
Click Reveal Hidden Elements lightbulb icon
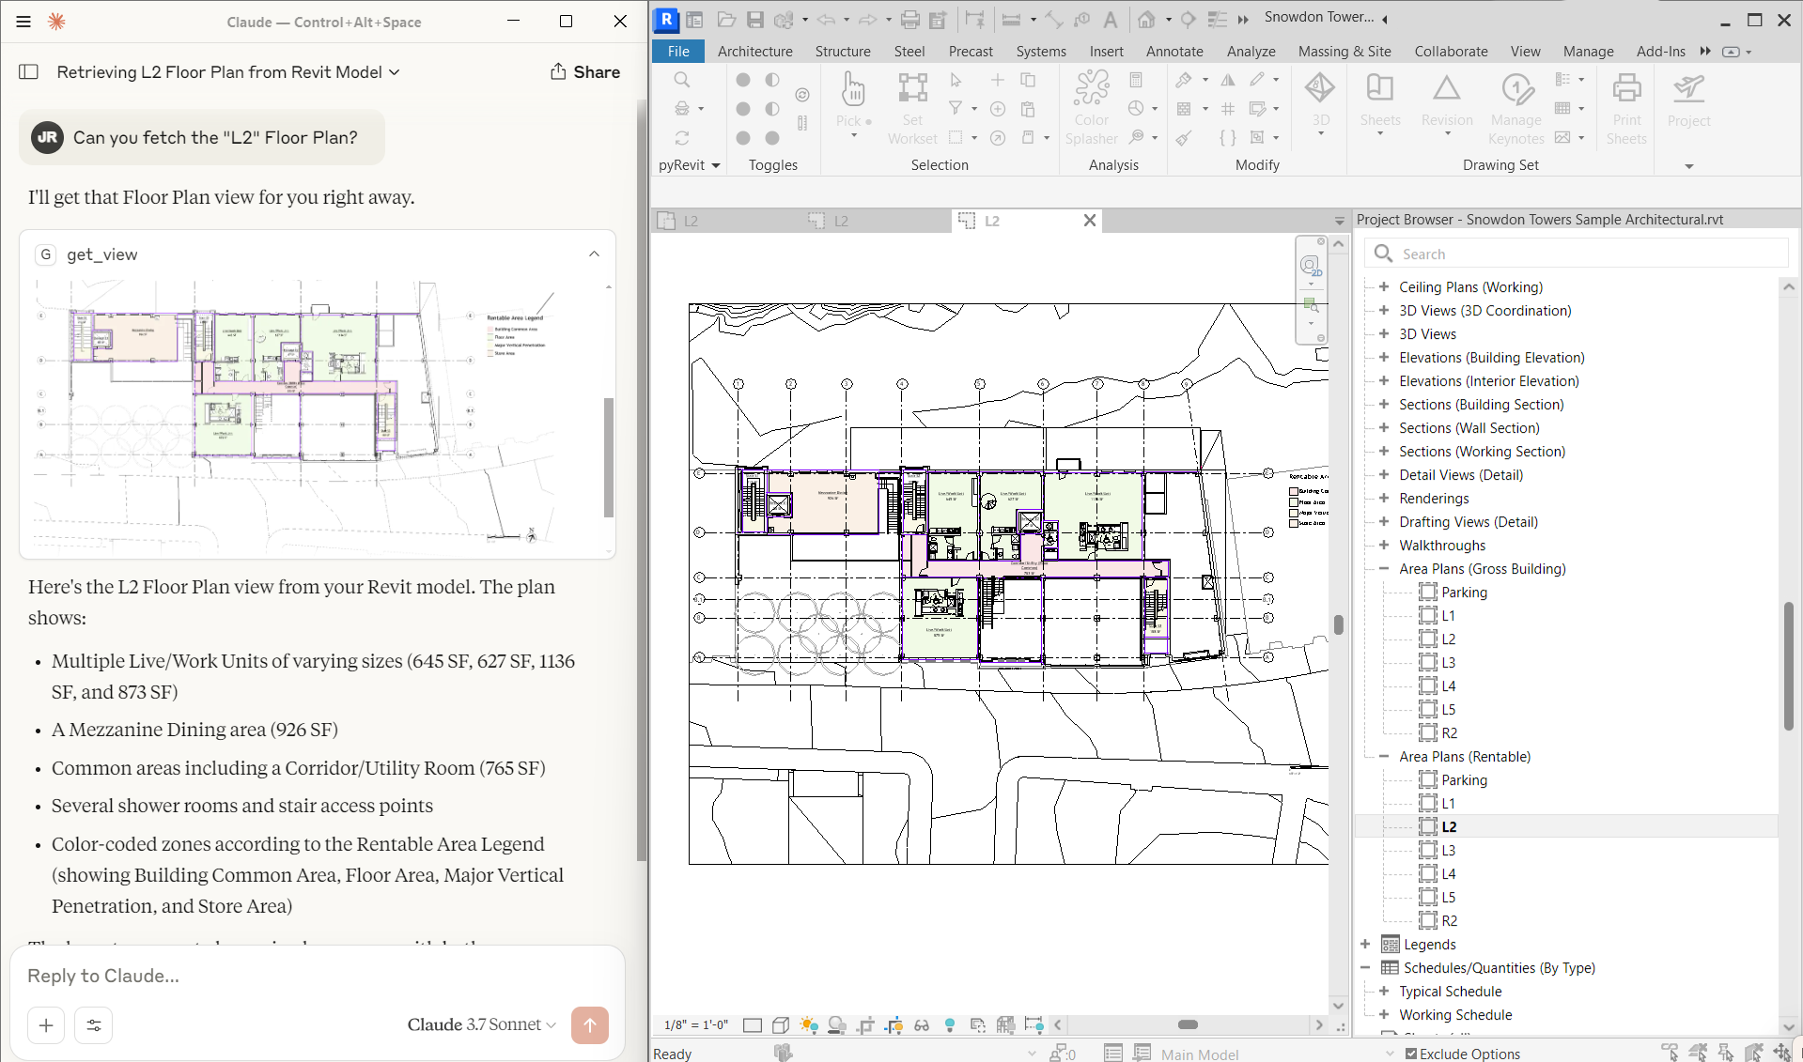point(950,1024)
